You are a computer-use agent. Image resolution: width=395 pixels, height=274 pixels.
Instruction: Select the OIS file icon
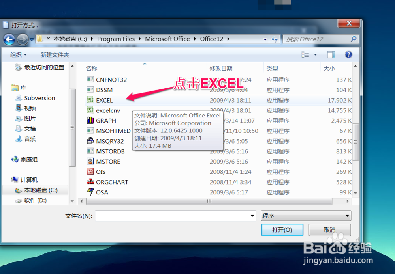[x=90, y=171]
